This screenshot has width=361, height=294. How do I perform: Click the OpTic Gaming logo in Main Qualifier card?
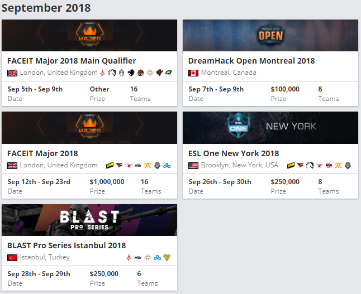pos(169,73)
